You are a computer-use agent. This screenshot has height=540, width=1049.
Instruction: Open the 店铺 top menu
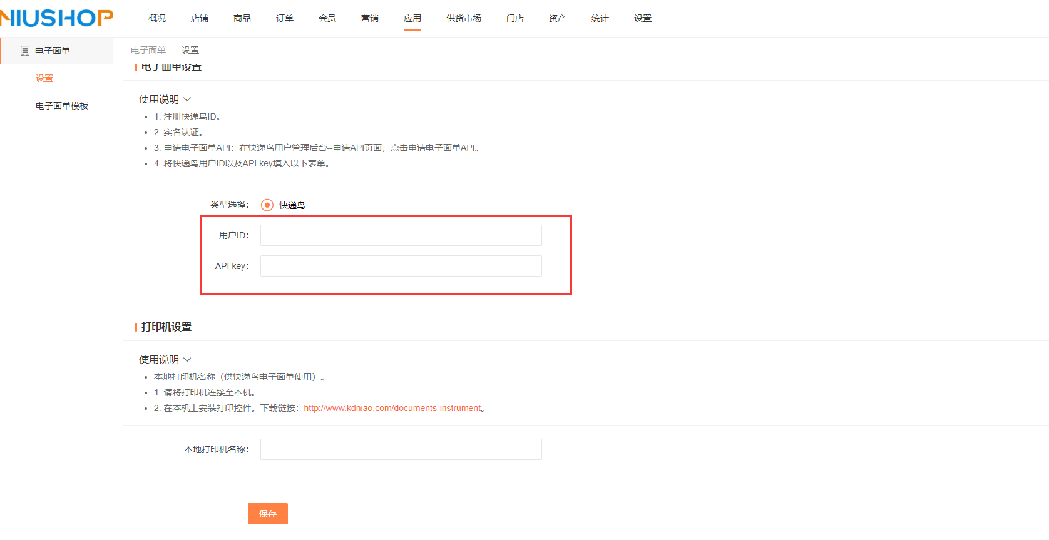tap(200, 19)
